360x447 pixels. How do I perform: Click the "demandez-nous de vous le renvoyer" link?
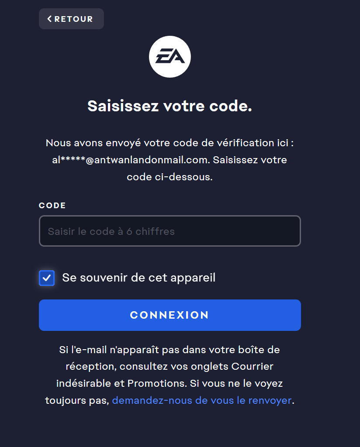tap(201, 400)
